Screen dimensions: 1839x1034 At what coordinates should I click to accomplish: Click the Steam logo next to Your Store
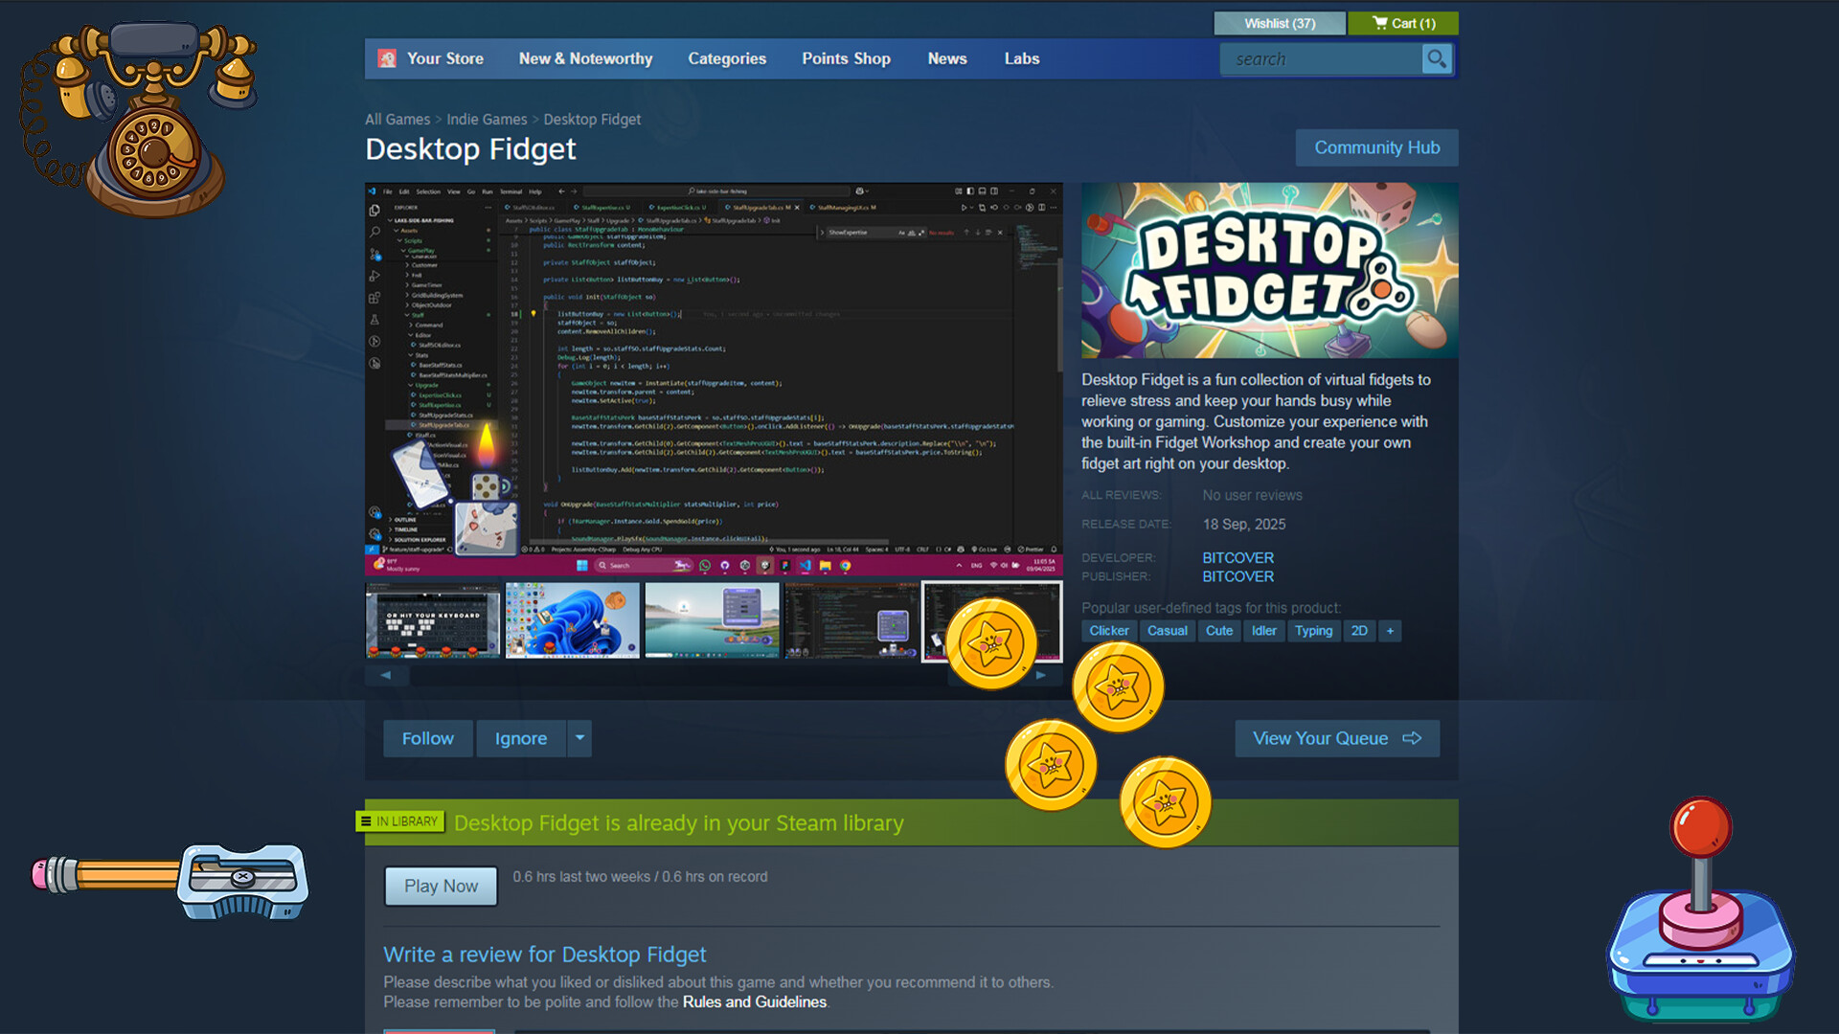pos(387,58)
